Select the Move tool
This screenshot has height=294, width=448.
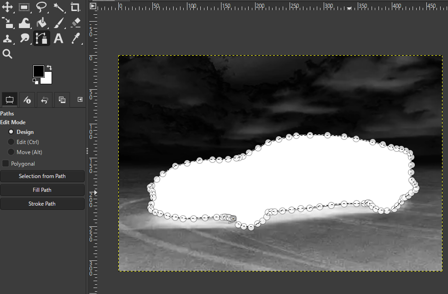coord(7,7)
